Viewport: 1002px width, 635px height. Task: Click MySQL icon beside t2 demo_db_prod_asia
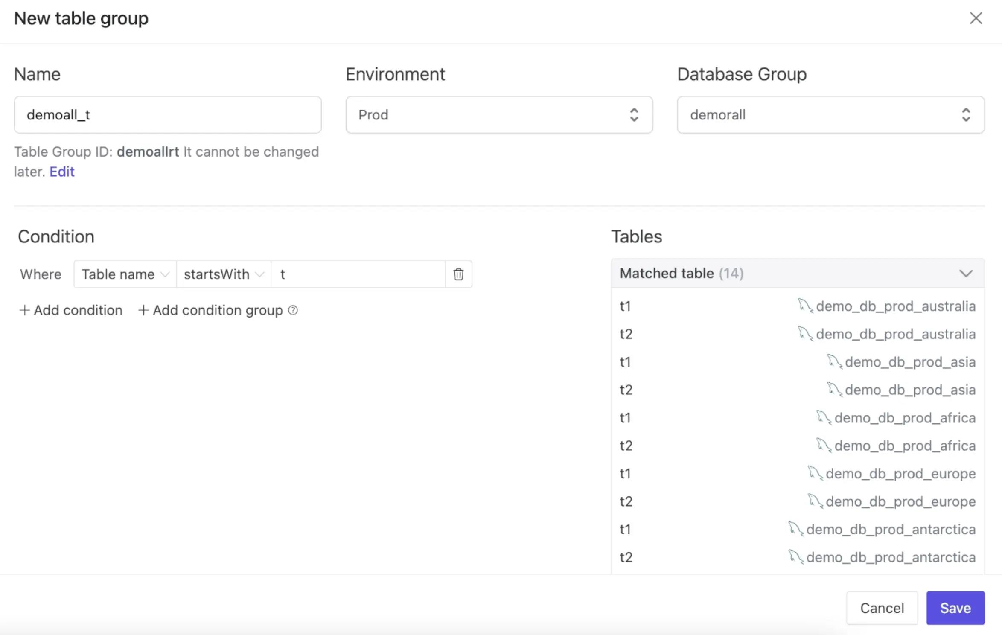tap(835, 390)
